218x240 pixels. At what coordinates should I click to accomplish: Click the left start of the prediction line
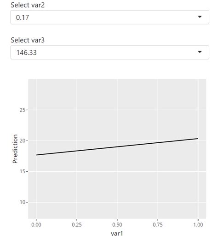tap(36, 155)
